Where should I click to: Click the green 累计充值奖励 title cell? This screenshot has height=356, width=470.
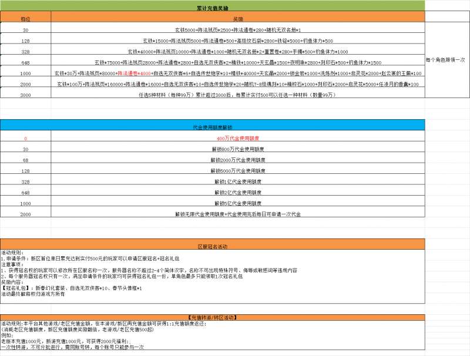[212, 8]
